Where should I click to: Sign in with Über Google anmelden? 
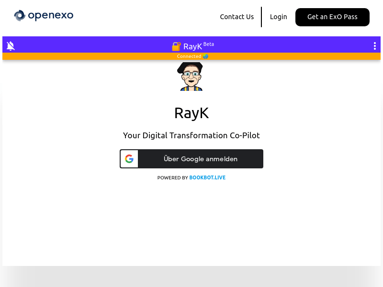191,159
